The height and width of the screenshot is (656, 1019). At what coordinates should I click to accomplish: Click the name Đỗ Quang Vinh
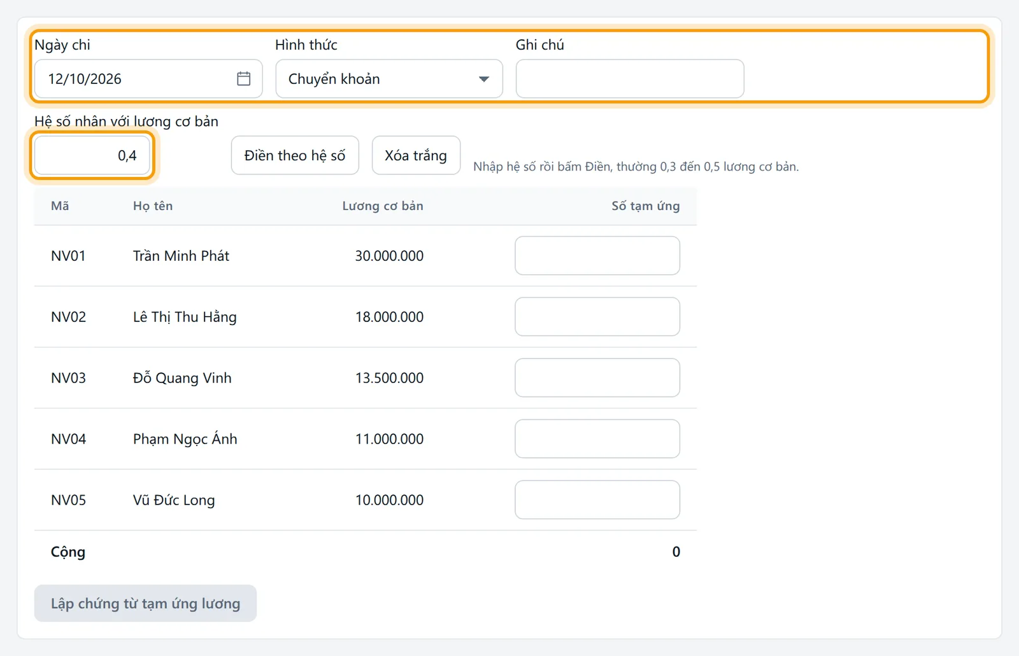(x=182, y=378)
